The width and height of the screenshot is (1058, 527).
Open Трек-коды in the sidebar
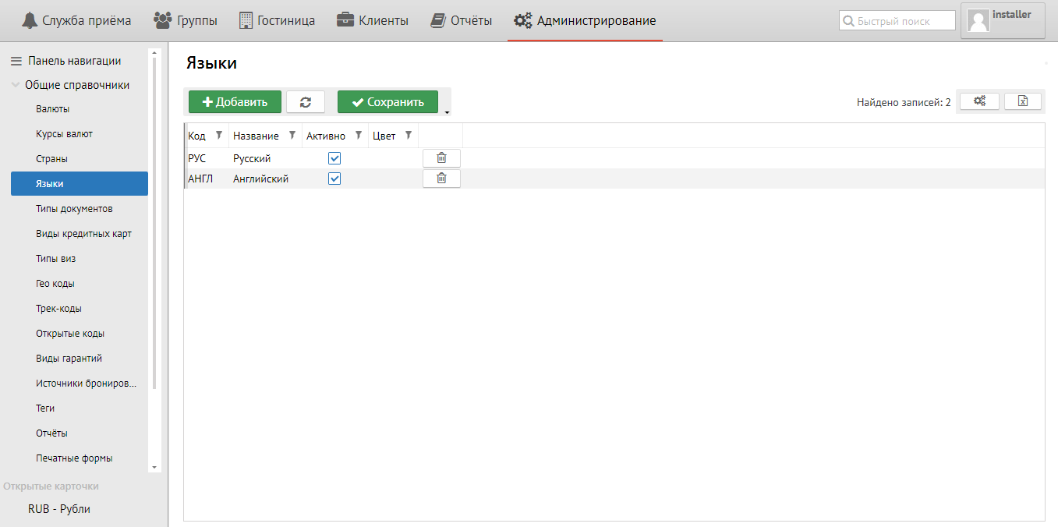(80, 309)
